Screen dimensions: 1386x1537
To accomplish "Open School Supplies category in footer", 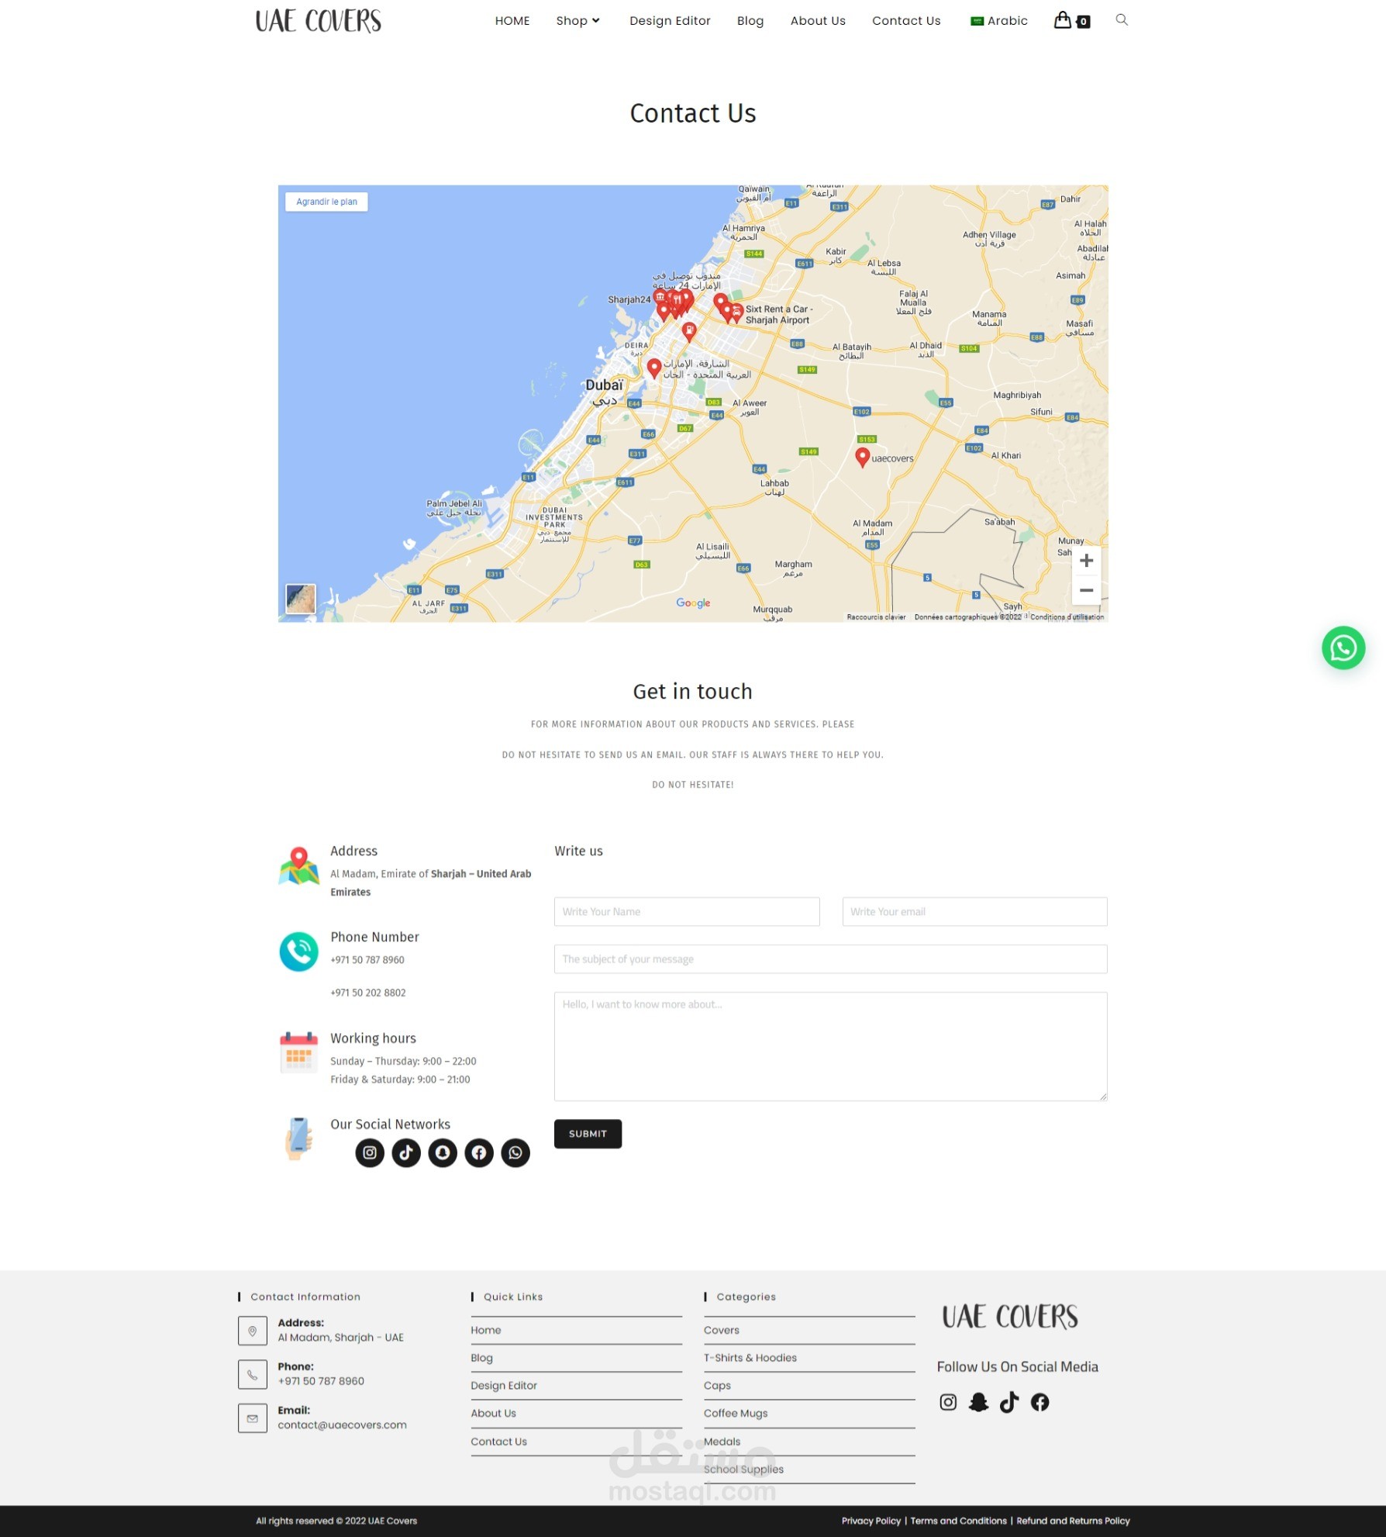I will click(x=743, y=1470).
